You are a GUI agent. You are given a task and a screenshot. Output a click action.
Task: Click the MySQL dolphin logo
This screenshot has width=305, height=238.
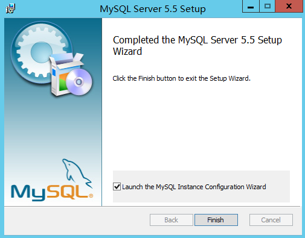tap(77, 173)
